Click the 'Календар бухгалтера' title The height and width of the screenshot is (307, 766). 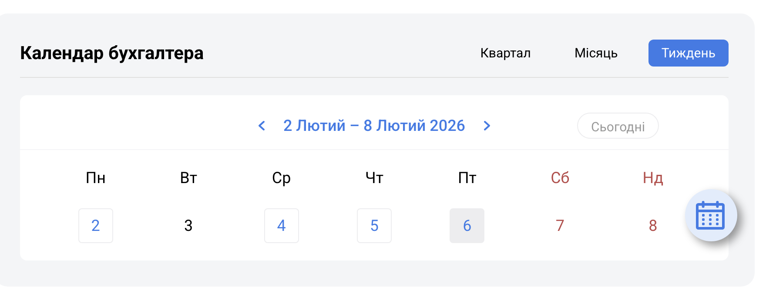click(111, 53)
